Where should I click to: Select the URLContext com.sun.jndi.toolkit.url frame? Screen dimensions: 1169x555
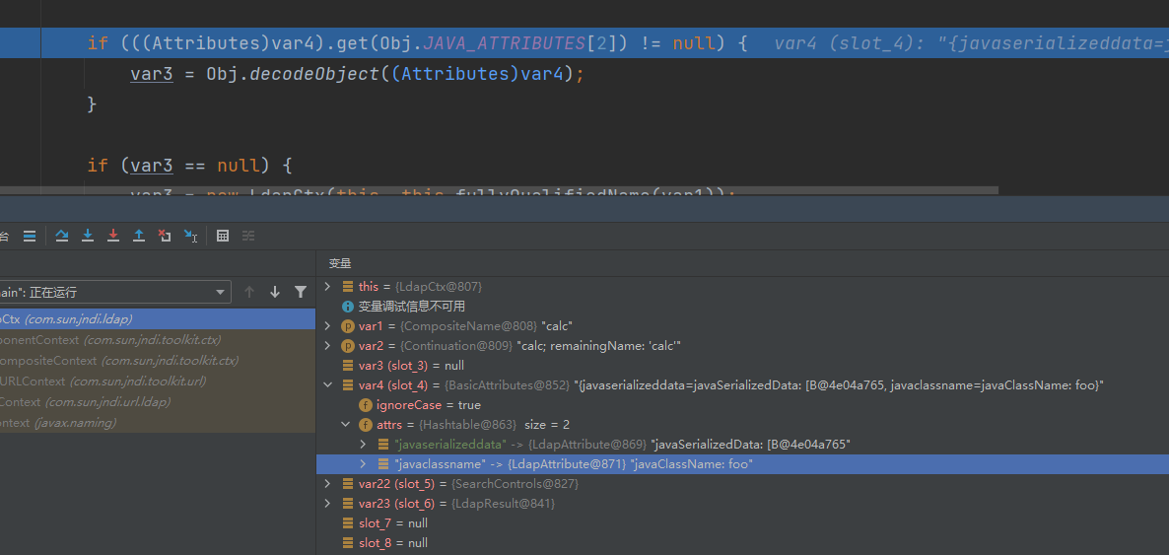pos(158,382)
